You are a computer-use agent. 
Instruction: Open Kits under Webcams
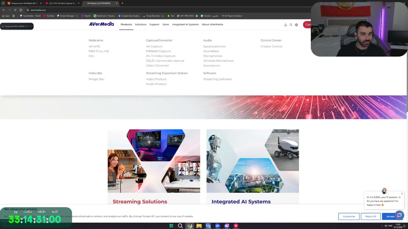pos(91,56)
